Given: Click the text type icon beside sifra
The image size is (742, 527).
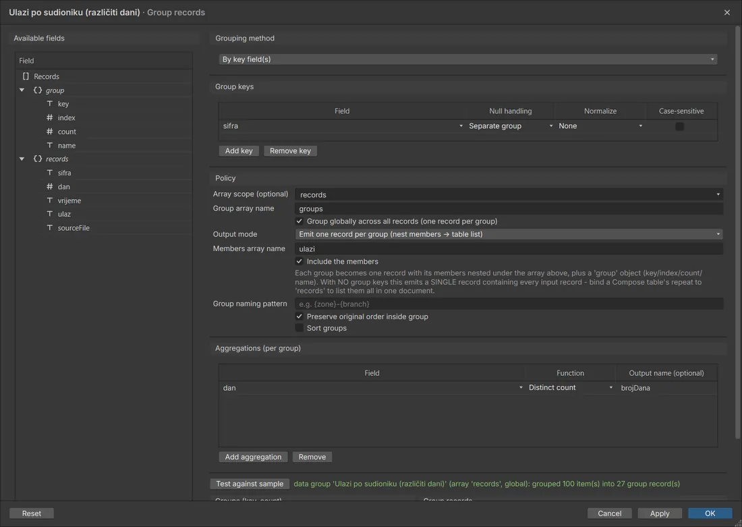Looking at the screenshot, I should tap(50, 172).
